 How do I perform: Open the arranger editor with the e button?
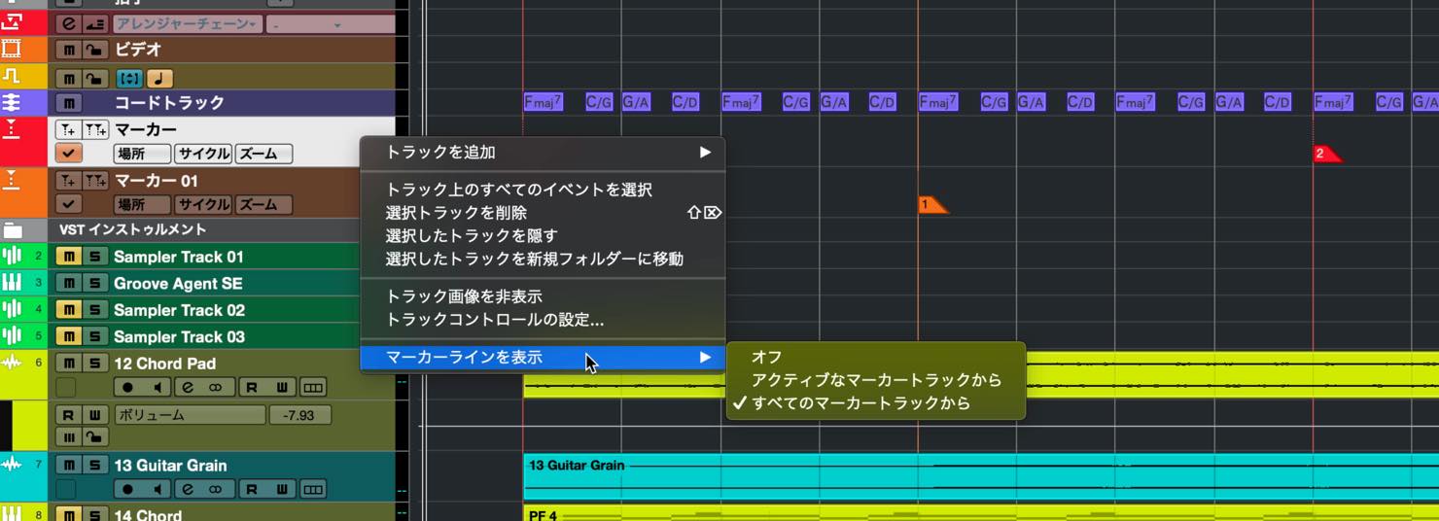pos(68,24)
